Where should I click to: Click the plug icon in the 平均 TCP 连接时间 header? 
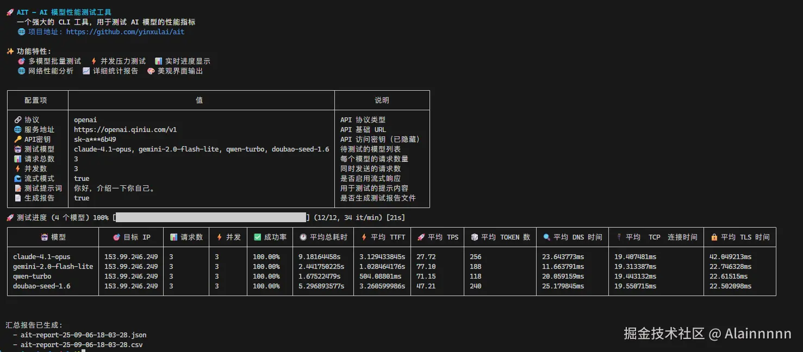point(619,237)
